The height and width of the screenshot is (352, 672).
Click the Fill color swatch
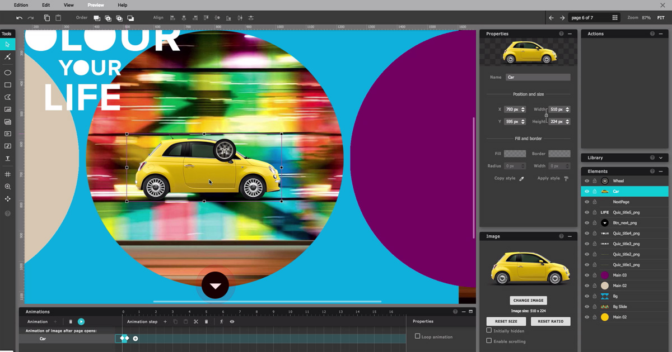click(x=515, y=154)
